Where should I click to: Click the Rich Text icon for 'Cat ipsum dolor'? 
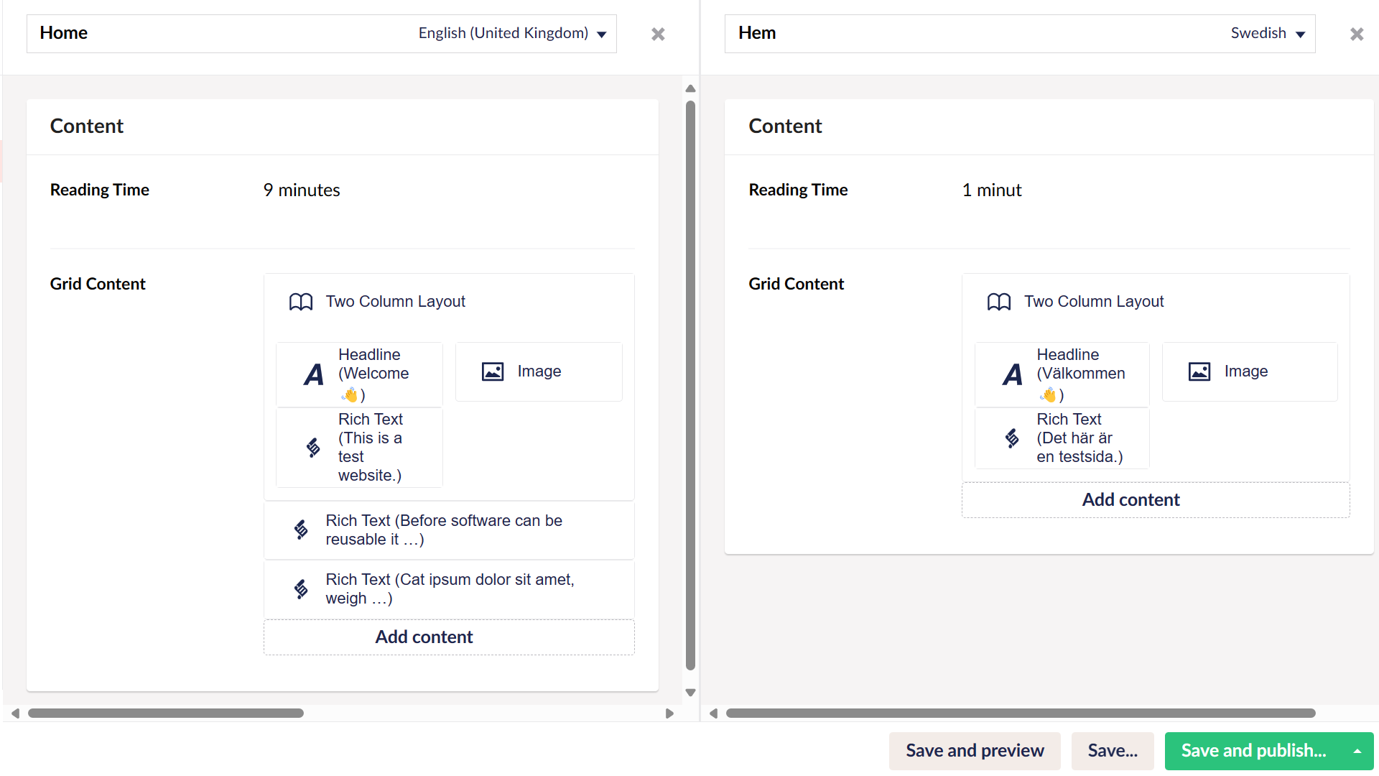(x=300, y=588)
